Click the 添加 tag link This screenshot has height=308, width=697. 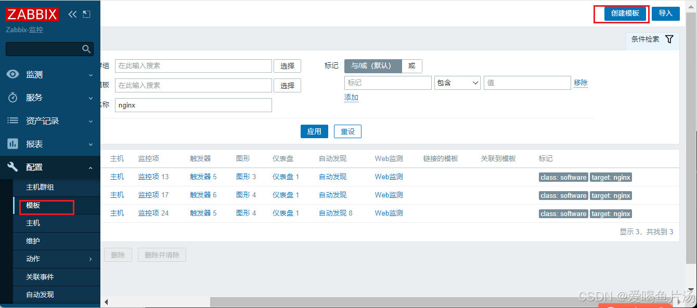351,98
